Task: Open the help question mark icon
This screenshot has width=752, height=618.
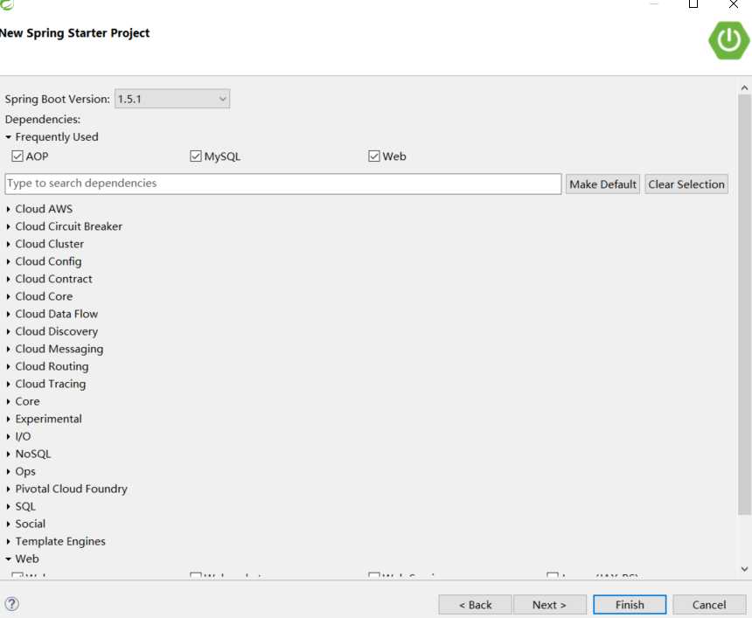Action: click(11, 604)
